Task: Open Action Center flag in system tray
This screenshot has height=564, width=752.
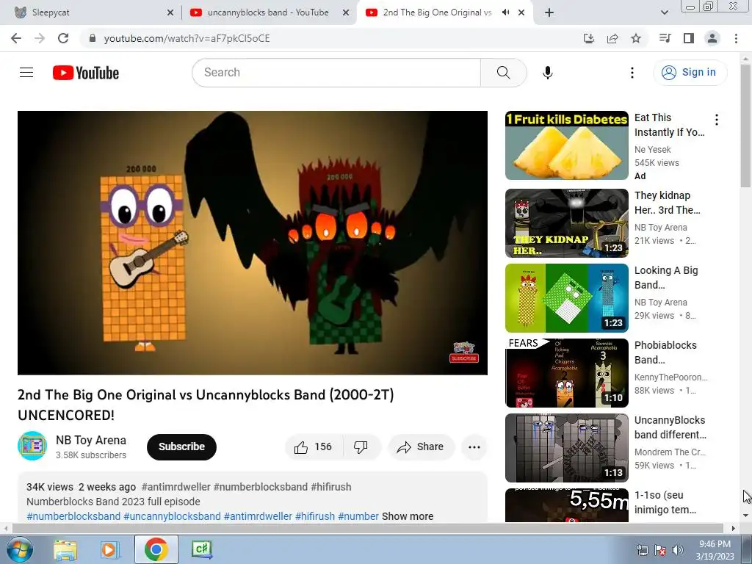Action: click(x=660, y=550)
